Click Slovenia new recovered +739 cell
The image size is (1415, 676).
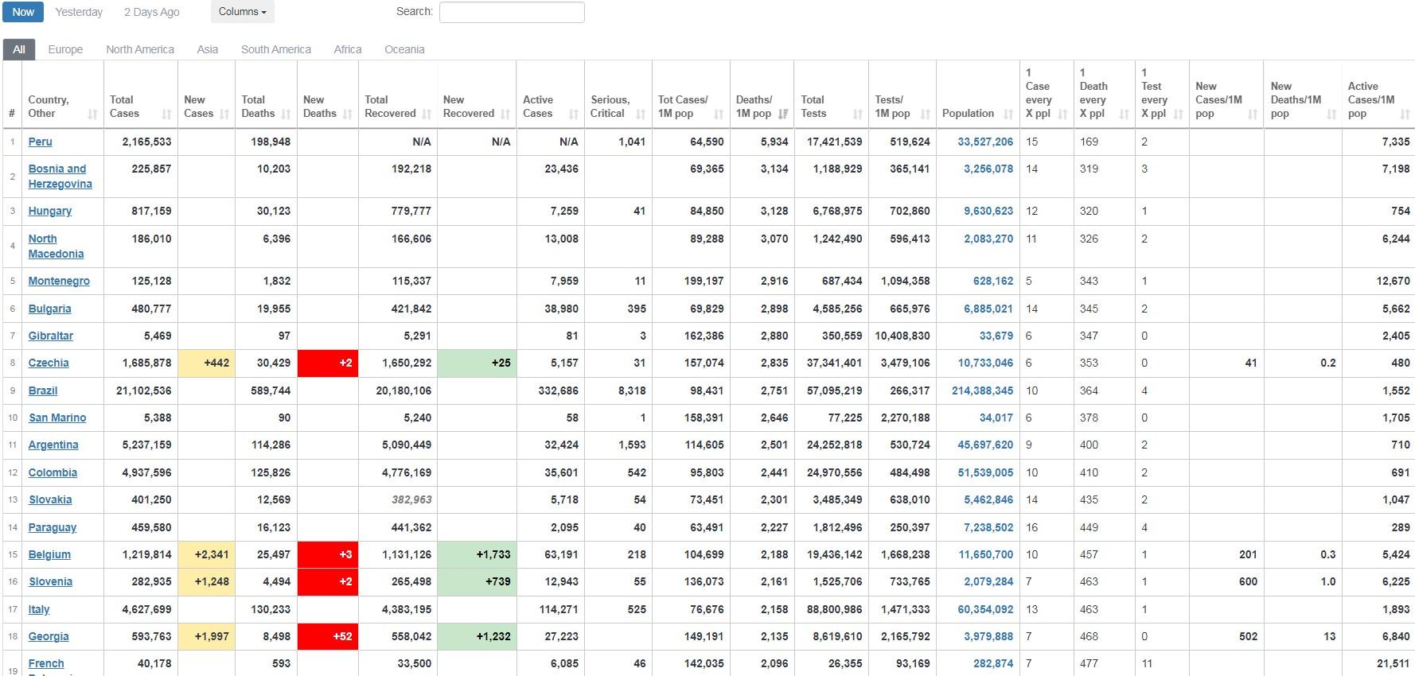477,581
